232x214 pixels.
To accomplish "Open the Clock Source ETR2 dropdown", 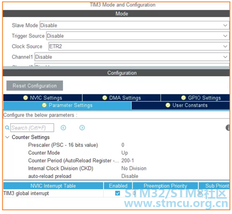I will pyautogui.click(x=139, y=46).
